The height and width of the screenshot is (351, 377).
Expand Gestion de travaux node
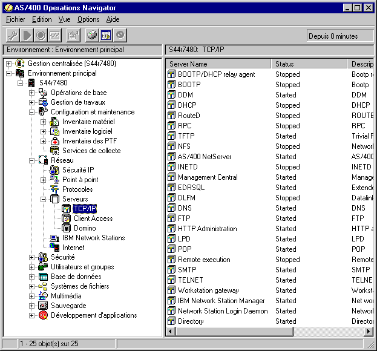(31, 102)
